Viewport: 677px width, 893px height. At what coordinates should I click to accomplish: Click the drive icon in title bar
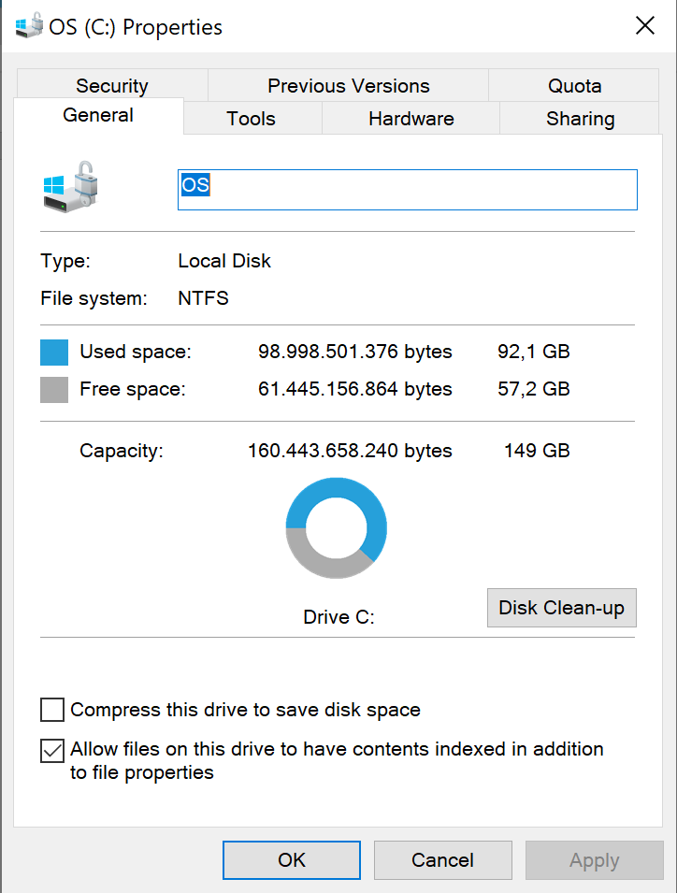tap(29, 25)
